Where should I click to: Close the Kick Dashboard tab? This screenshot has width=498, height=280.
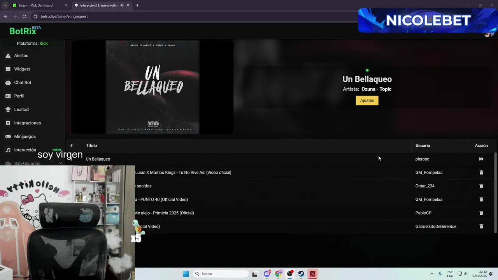66,5
